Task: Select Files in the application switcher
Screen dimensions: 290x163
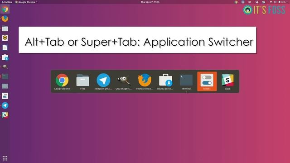Action: click(82, 81)
